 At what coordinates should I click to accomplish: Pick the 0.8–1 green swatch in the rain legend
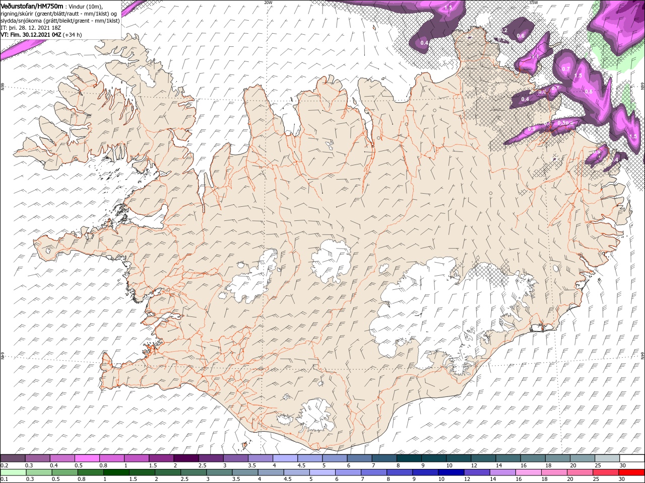tap(90, 472)
